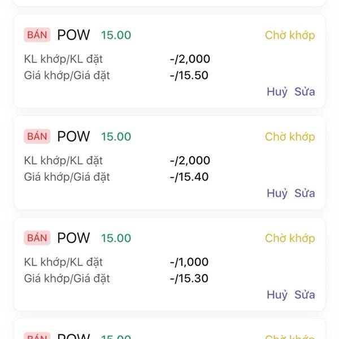
Task: Open the POW symbol in the 15.50 order
Action: click(73, 35)
